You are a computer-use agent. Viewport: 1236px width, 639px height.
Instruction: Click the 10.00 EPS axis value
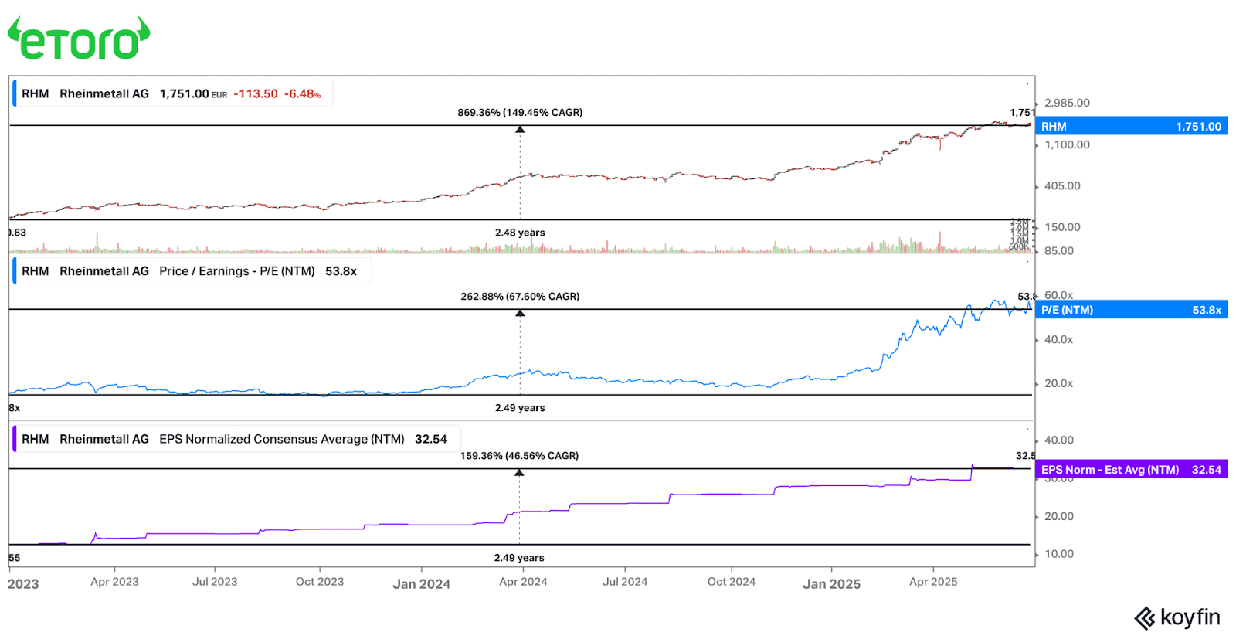1059,554
